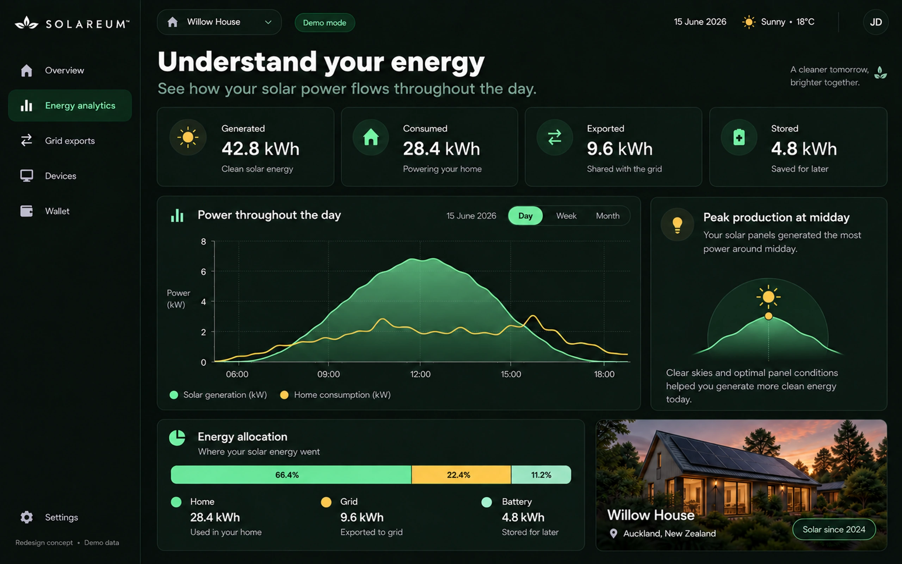
Task: Click the Redesign concept footer text
Action: (44, 543)
